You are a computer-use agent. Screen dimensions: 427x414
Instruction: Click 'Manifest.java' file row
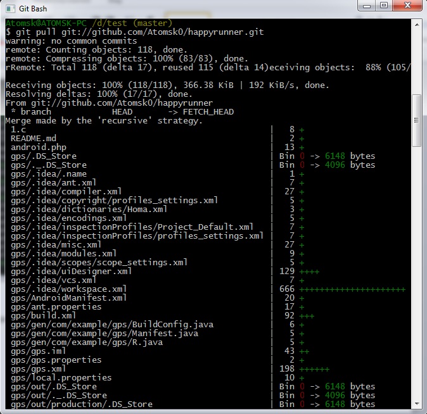[x=158, y=334]
